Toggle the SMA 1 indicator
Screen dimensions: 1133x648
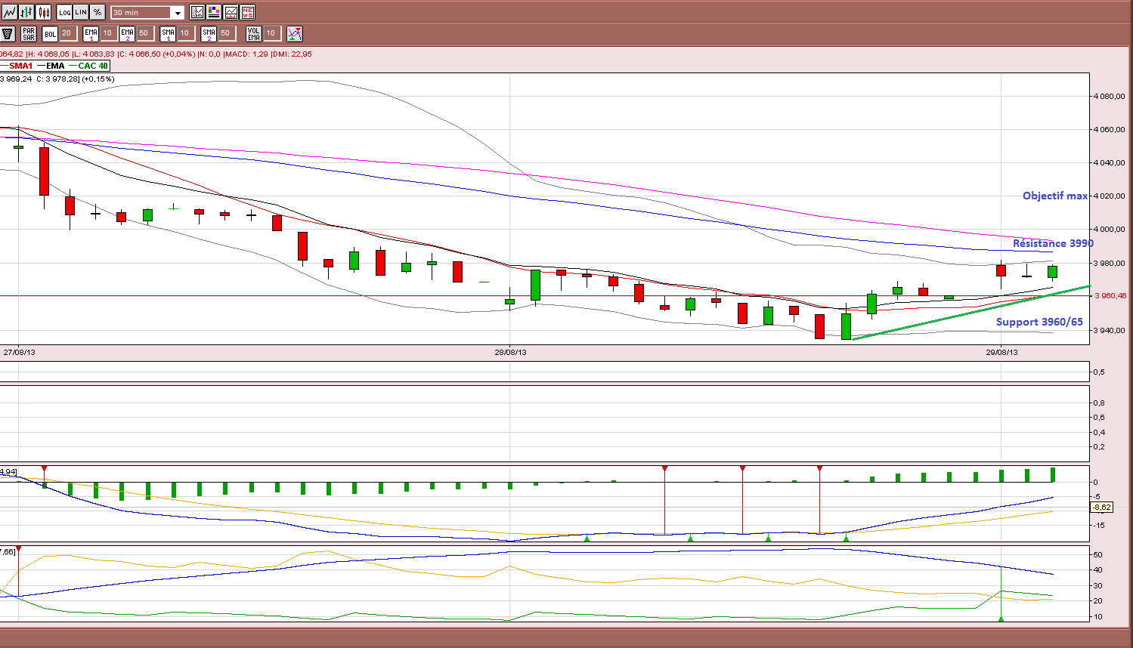[169, 34]
